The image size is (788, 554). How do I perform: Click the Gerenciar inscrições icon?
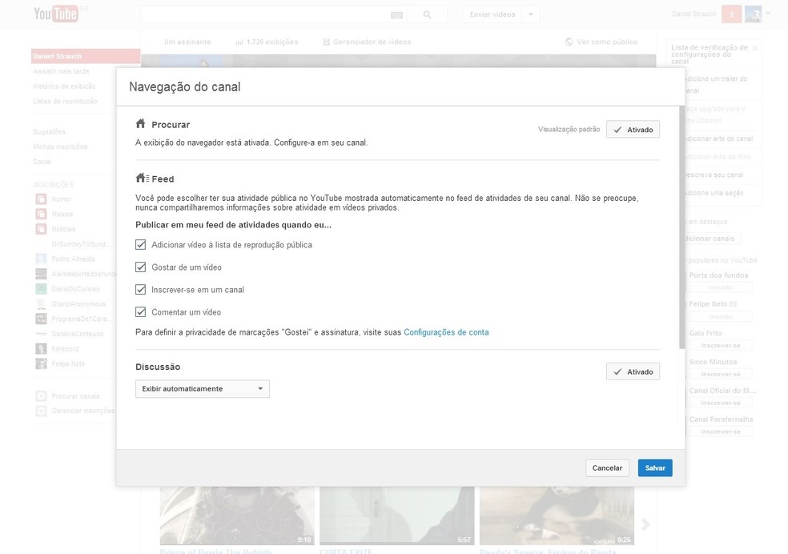[40, 411]
